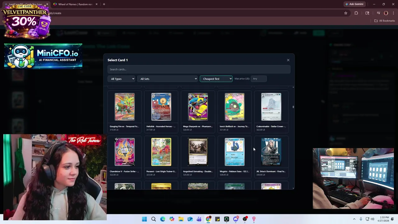Bookmark this page with star icon
Screen dimensions: 398x224
345,13
